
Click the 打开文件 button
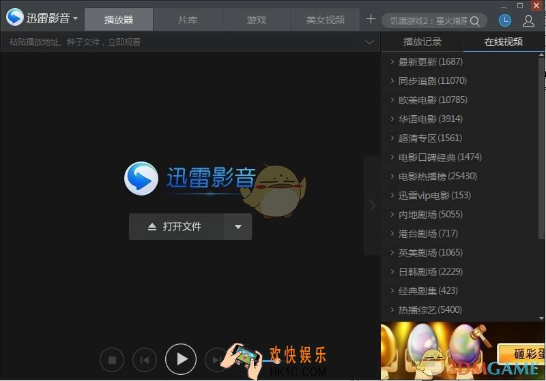tap(176, 227)
